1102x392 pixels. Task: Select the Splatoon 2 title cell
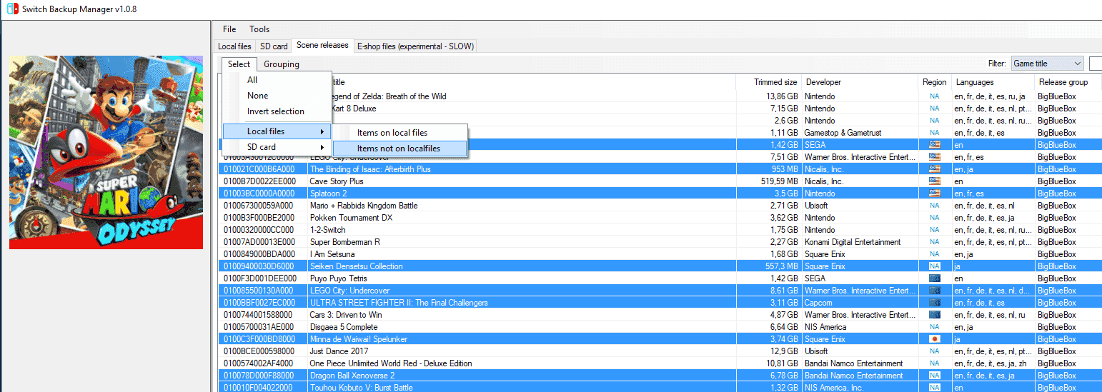coord(522,194)
